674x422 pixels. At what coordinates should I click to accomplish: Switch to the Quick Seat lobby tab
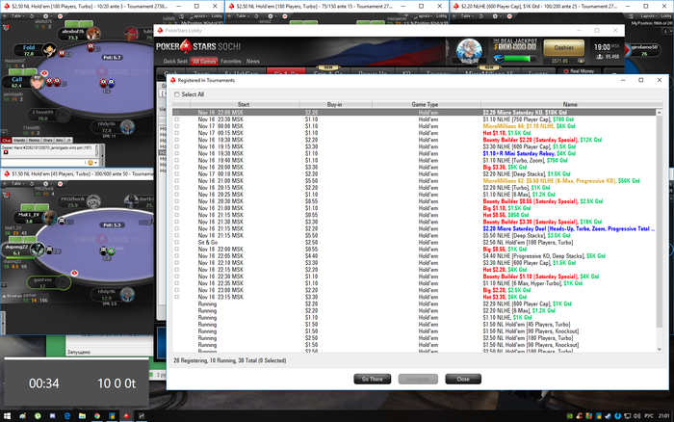pyautogui.click(x=175, y=62)
